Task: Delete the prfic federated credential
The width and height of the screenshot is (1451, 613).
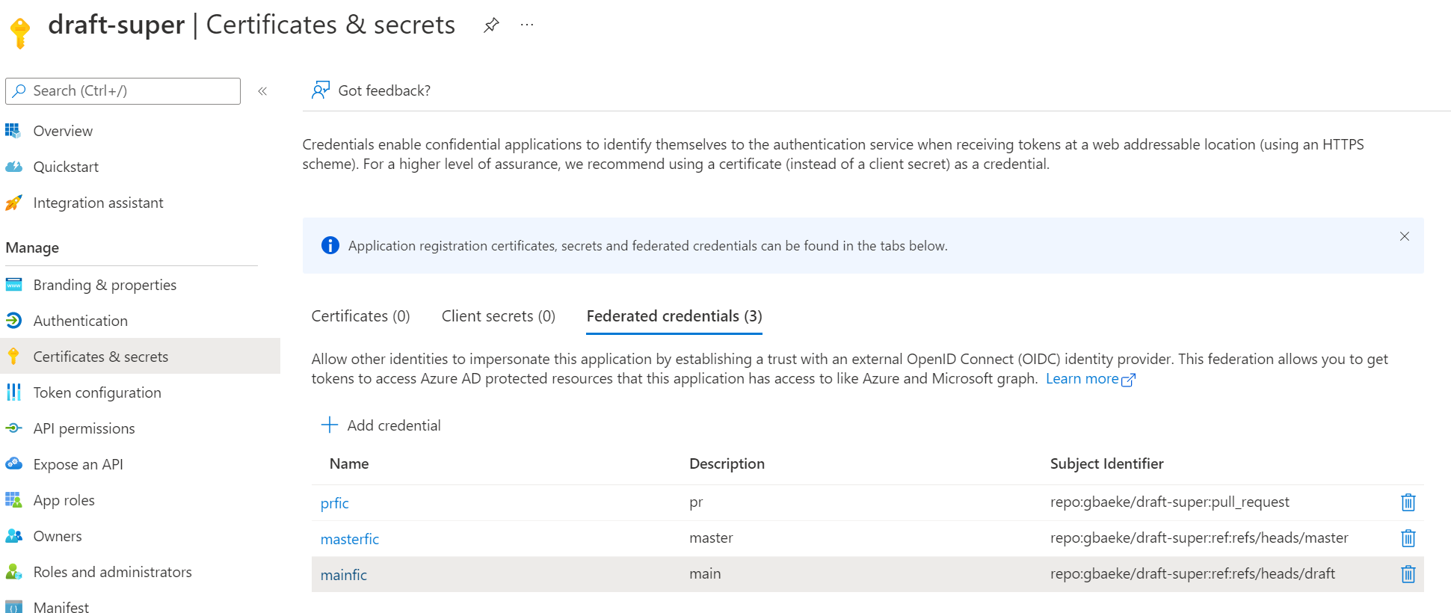Action: pyautogui.click(x=1408, y=502)
